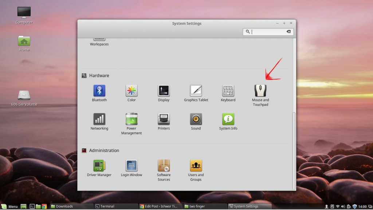Open Printers settings
The image size is (373, 210).
tap(164, 122)
